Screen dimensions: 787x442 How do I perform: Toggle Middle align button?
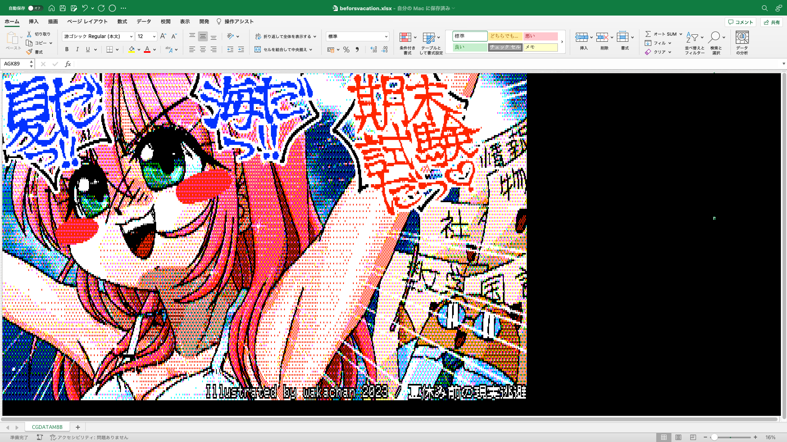(202, 36)
